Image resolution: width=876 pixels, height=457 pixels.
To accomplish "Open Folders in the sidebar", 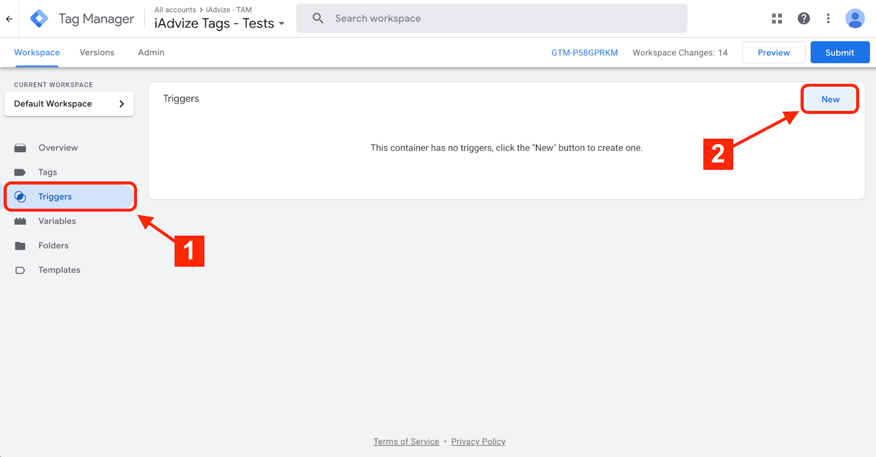I will (53, 246).
